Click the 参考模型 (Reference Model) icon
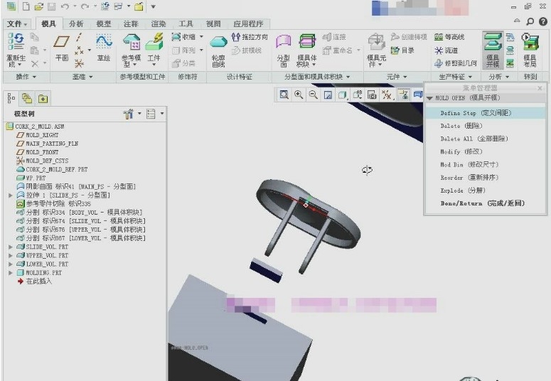This screenshot has height=381, width=551. (x=132, y=42)
